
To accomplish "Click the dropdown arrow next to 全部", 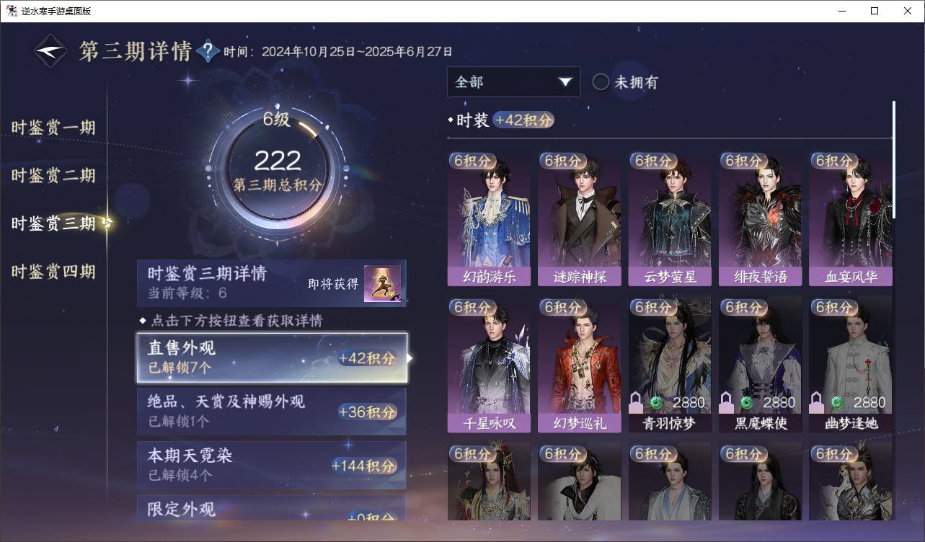I will click(x=565, y=82).
